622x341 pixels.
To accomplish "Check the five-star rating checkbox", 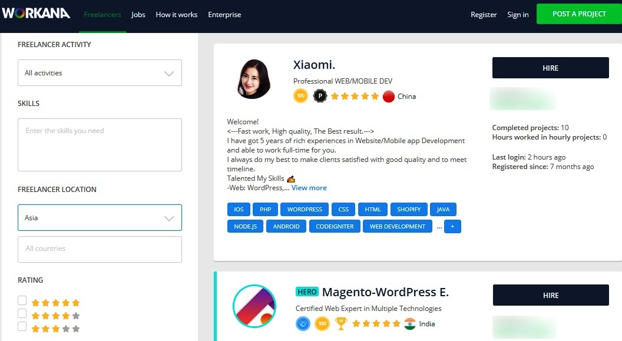I will 22,300.
